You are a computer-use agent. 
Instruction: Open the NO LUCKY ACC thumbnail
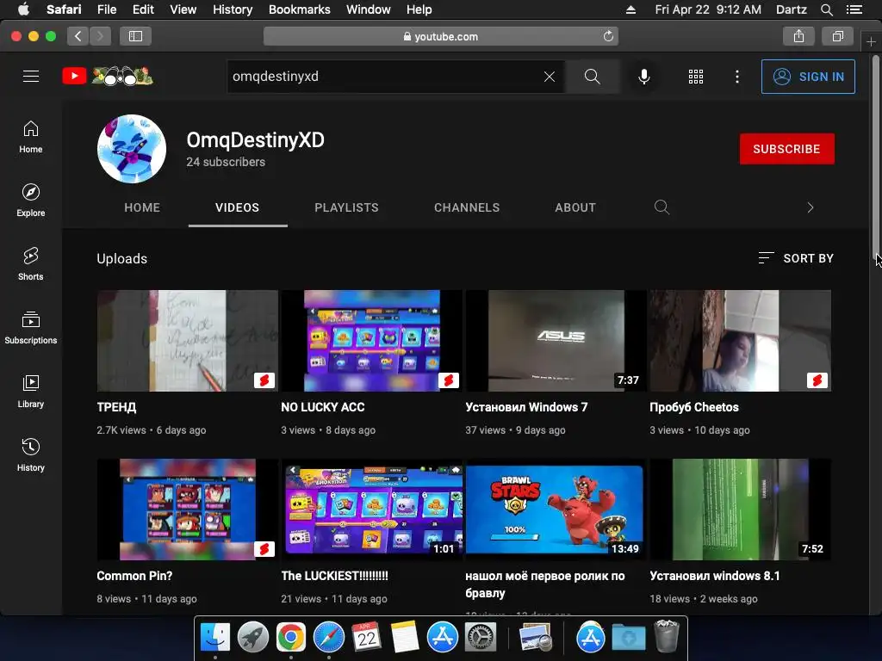coord(372,341)
